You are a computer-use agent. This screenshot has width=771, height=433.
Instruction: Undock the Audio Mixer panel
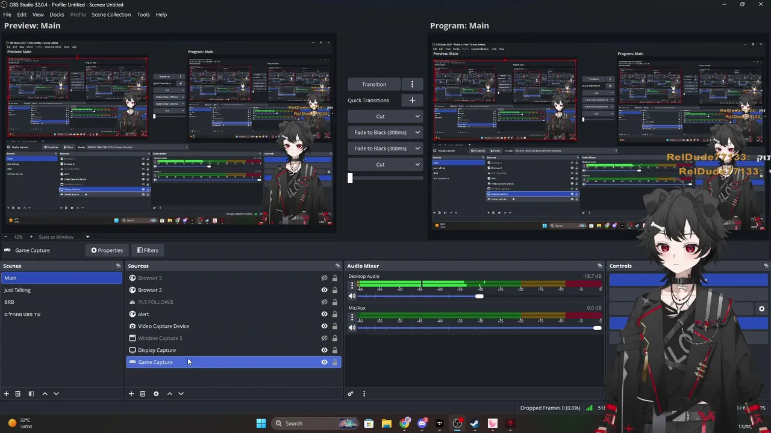(600, 266)
